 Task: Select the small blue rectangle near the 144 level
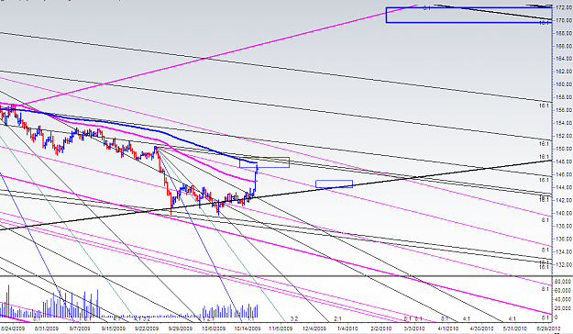tap(334, 184)
